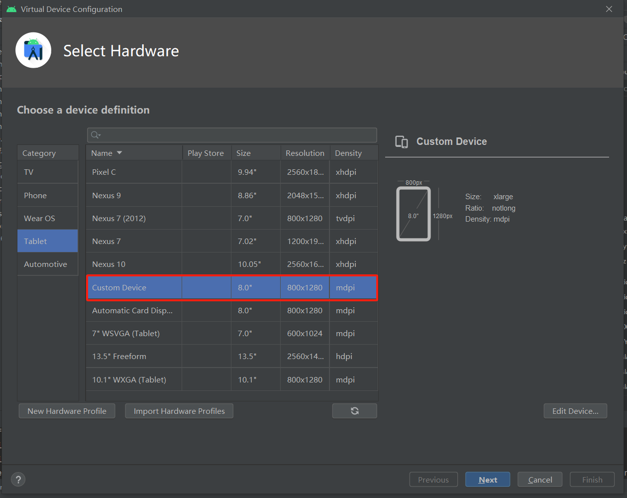Select the Nexus 9 device row
Screen dimensions: 627x498
pos(232,195)
